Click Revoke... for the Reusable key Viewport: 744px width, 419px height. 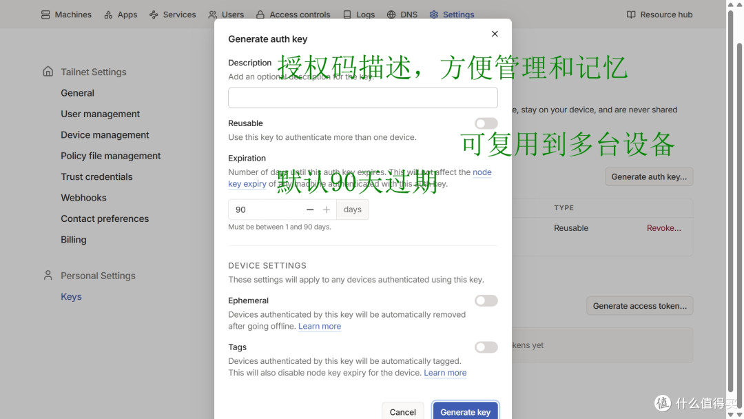[663, 228]
